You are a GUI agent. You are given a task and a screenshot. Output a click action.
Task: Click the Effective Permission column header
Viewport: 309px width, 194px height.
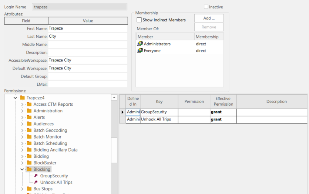coord(223,101)
